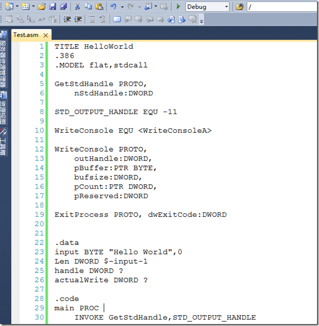Screen dimensions: 319x326
Task: Click the Paste clipboard icon
Action: click(99, 6)
